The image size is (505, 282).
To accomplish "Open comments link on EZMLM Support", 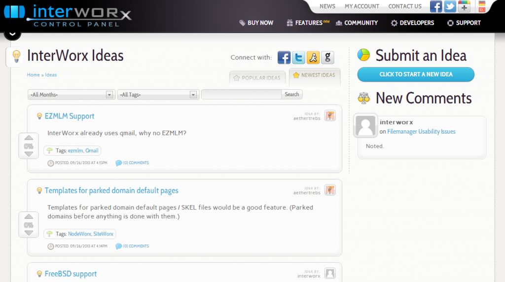I will pyautogui.click(x=136, y=163).
